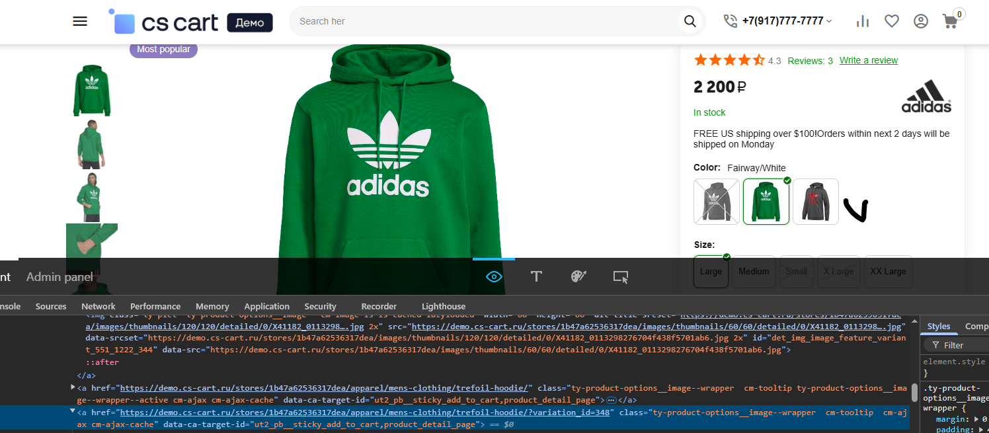Open the user account icon
The width and height of the screenshot is (989, 433).
pos(921,21)
